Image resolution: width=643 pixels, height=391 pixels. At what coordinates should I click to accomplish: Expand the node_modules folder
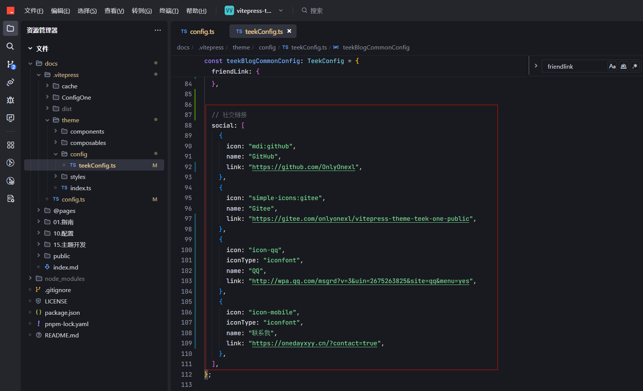coord(30,279)
